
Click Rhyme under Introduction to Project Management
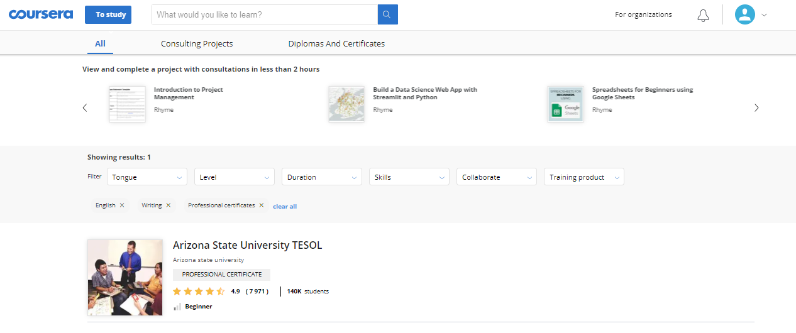click(x=163, y=110)
